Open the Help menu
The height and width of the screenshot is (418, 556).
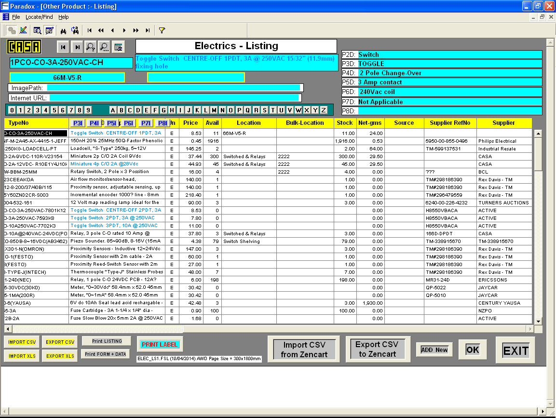(x=64, y=17)
